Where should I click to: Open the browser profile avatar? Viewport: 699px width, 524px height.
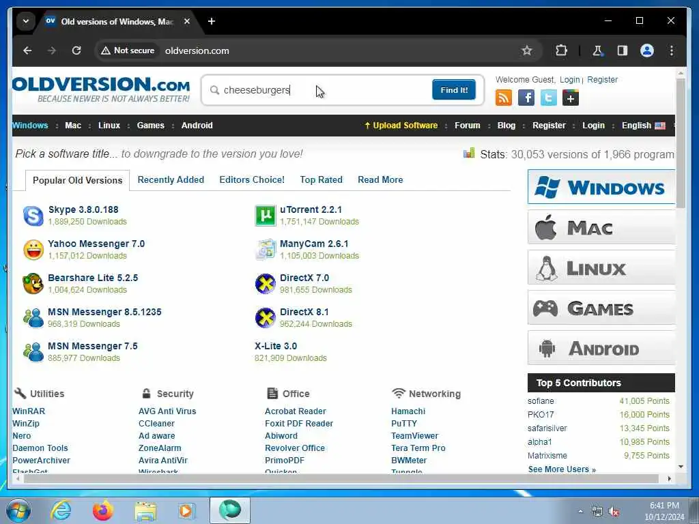click(x=647, y=50)
